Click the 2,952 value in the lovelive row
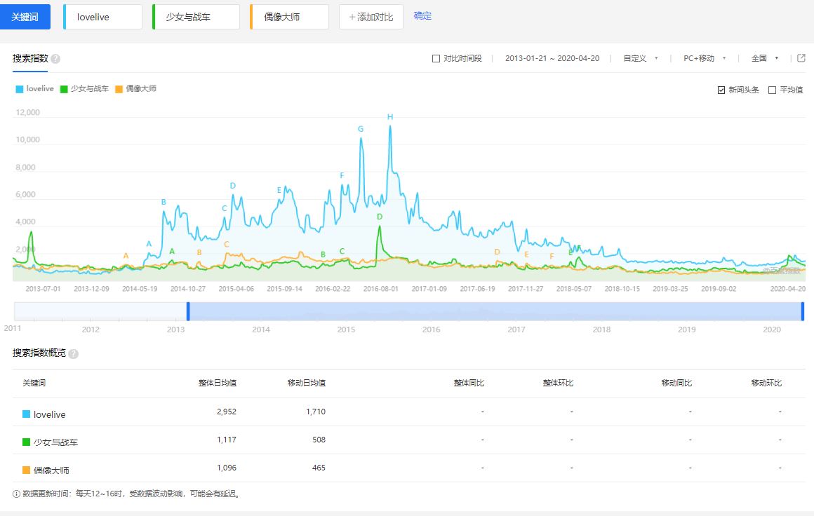814x516 pixels. (x=227, y=412)
